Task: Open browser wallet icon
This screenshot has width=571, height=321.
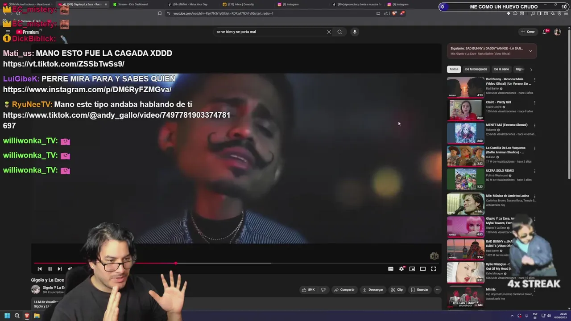Action: (x=545, y=13)
